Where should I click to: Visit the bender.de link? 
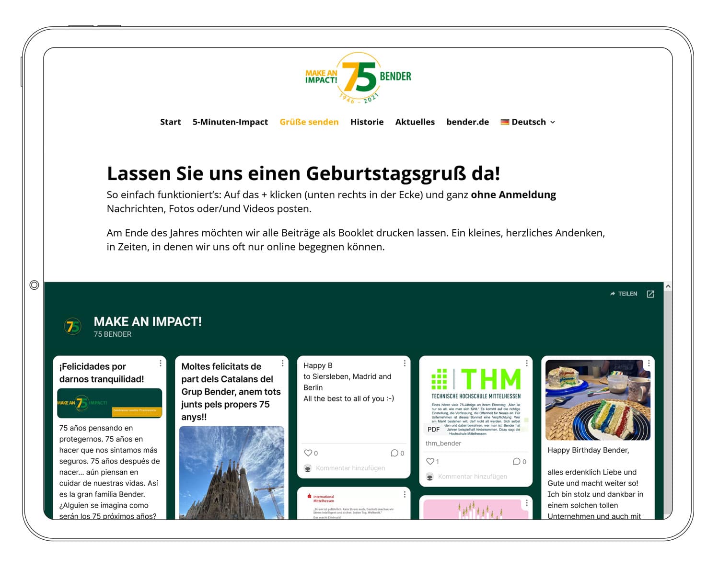point(468,122)
